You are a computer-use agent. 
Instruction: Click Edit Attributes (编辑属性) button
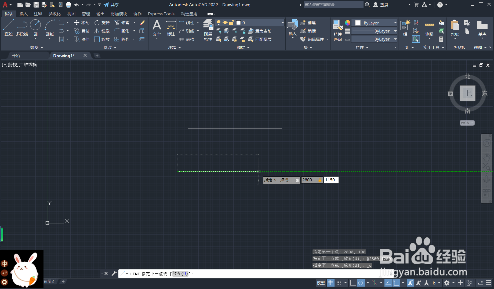[x=312, y=39]
